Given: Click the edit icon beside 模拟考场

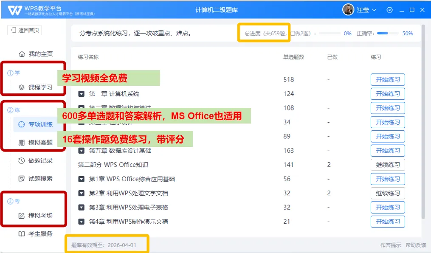Looking at the screenshot, I should click(21, 216).
